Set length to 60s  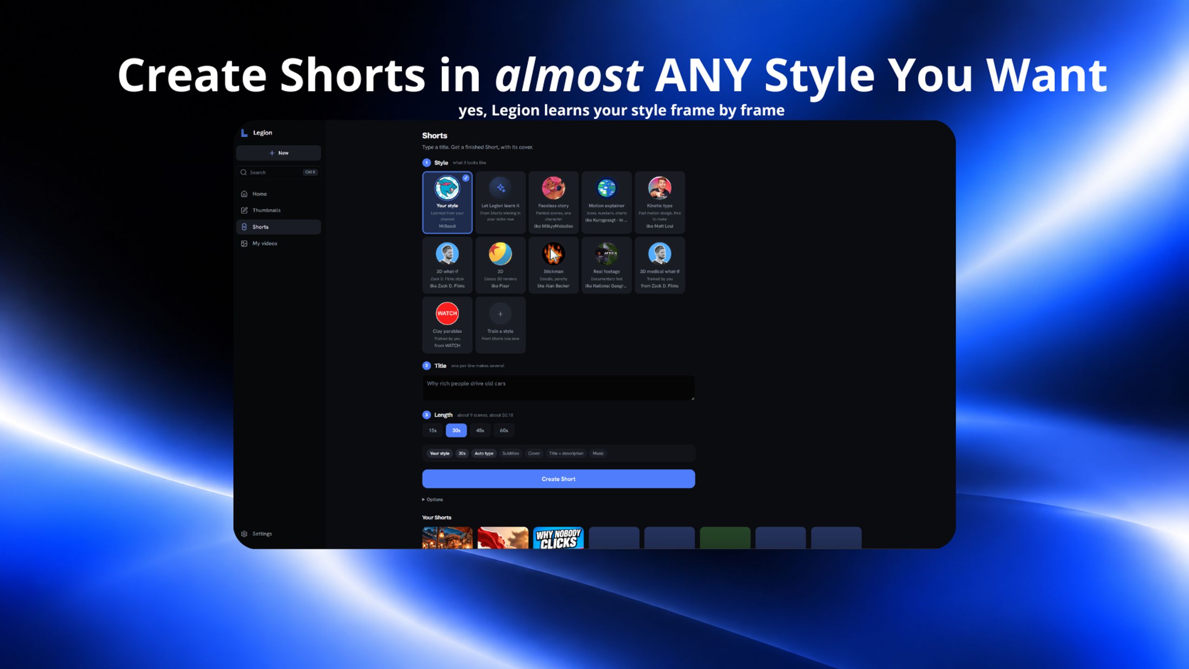(504, 431)
